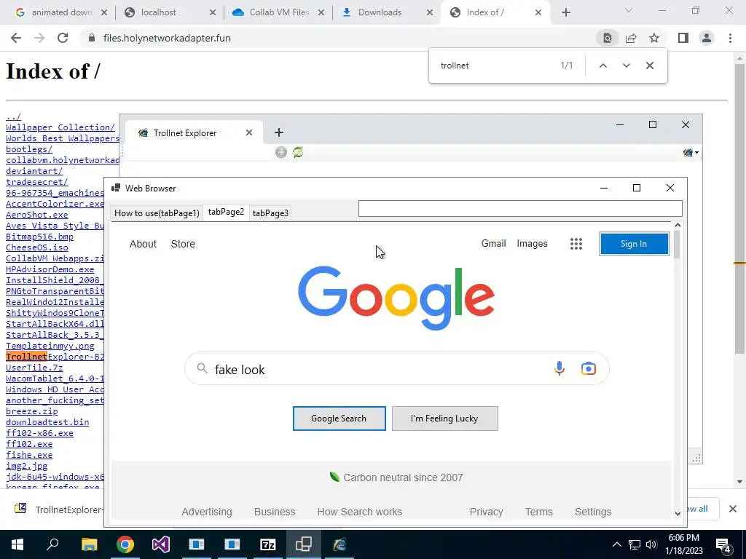Start voice search with microphone icon
Viewport: 746px width, 559px height.
point(559,368)
